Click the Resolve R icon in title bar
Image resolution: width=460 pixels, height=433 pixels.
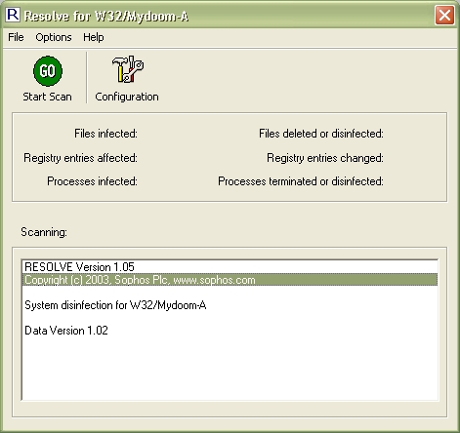pyautogui.click(x=13, y=15)
